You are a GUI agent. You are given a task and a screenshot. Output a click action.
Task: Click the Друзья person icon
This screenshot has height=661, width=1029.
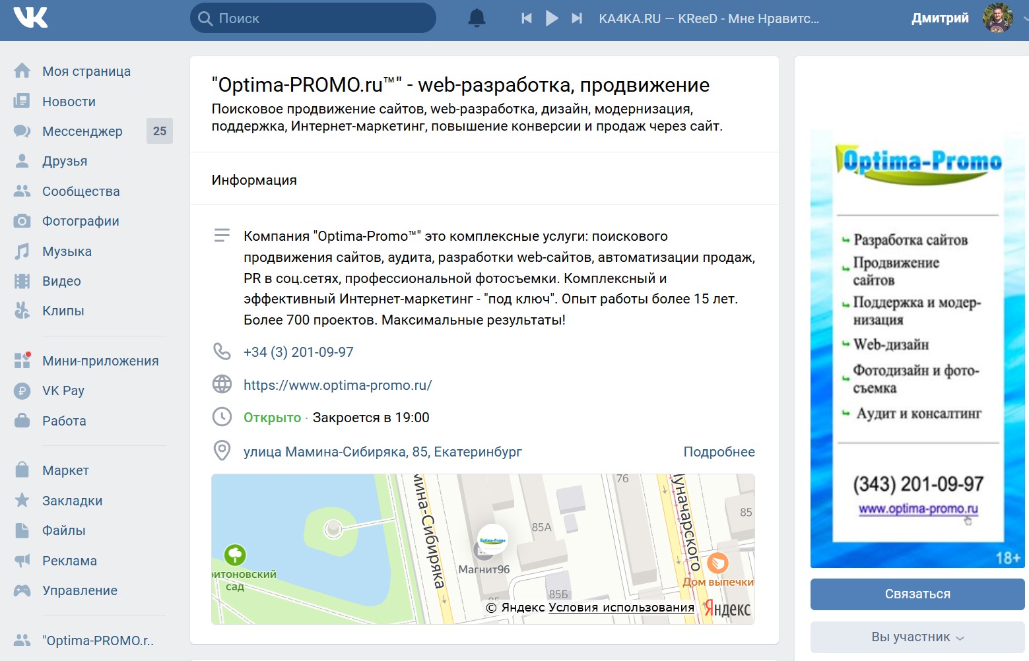(22, 161)
